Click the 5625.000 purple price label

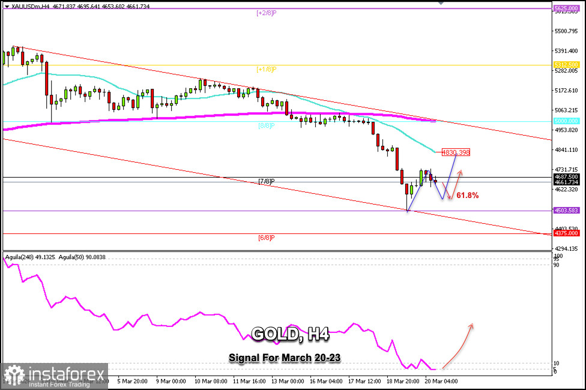tap(566, 8)
